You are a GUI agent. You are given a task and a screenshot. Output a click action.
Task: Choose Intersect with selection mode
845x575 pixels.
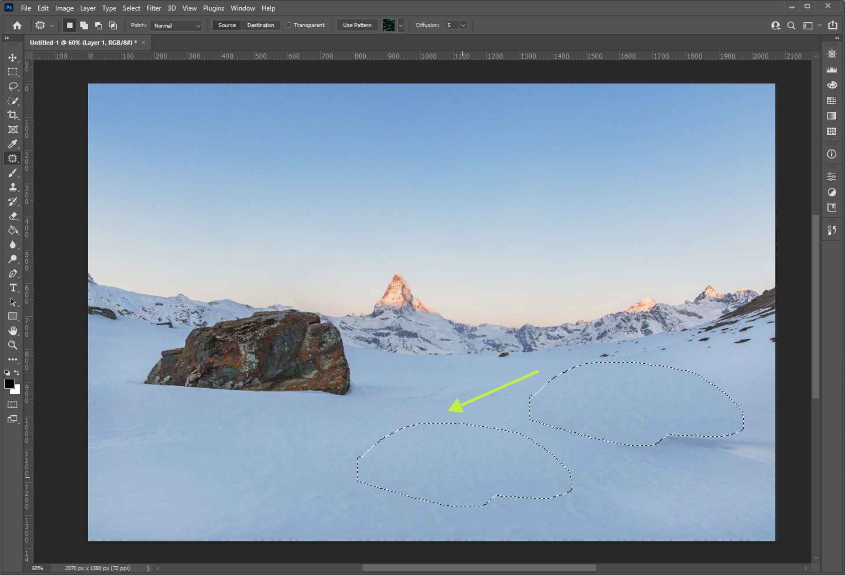113,26
